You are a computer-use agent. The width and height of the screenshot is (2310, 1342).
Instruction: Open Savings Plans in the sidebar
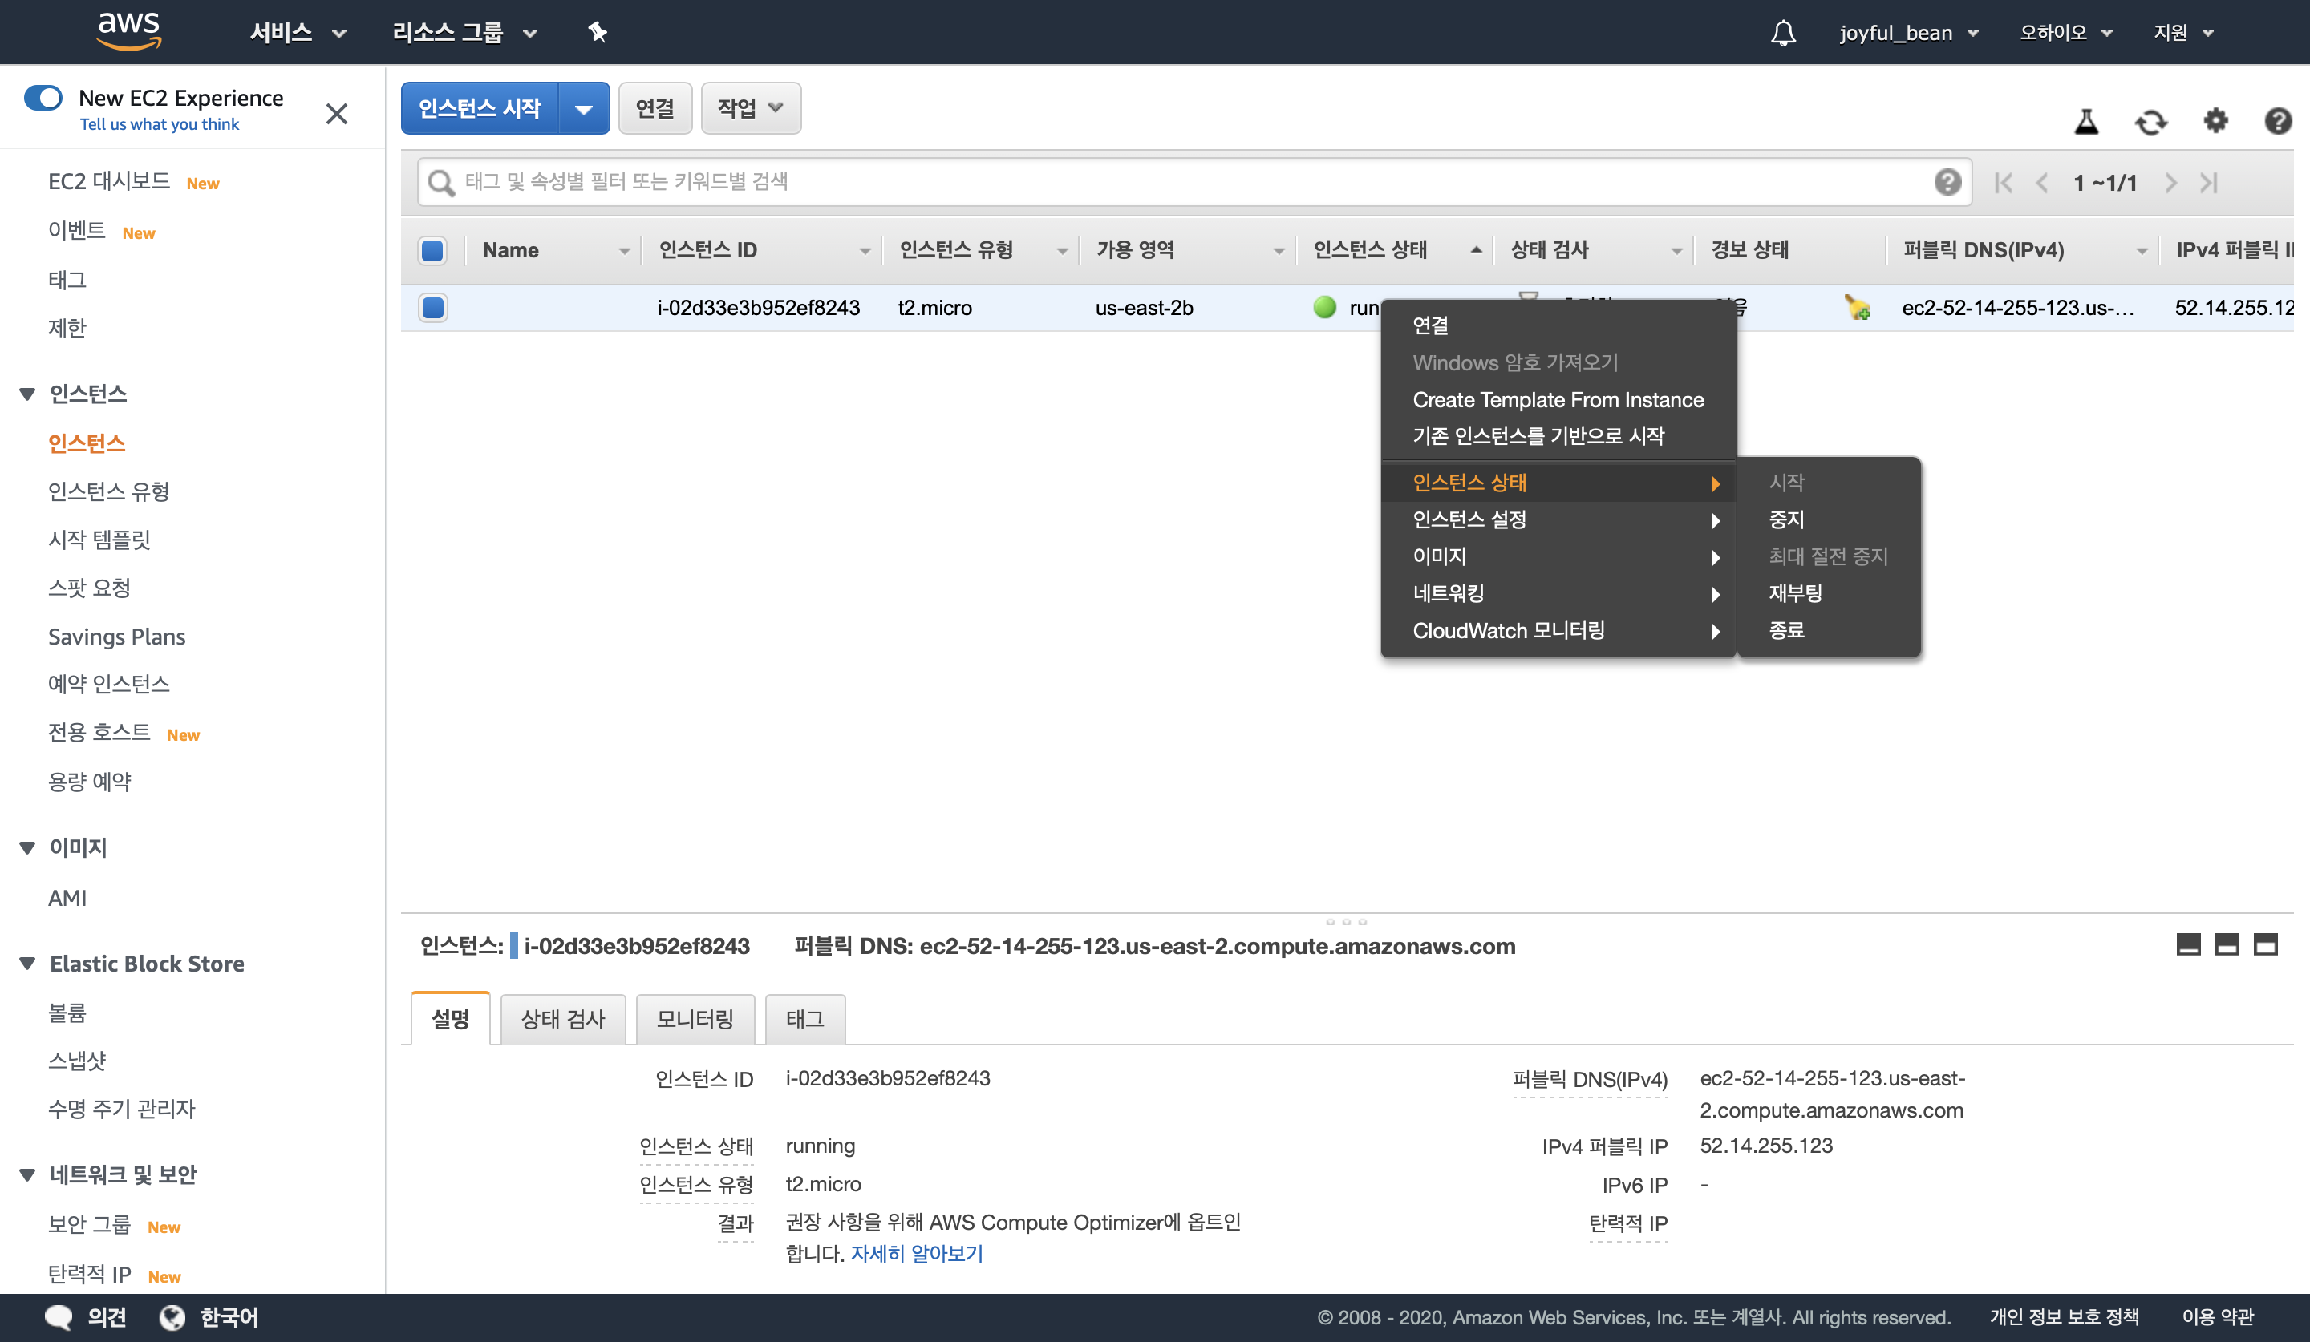tap(116, 637)
